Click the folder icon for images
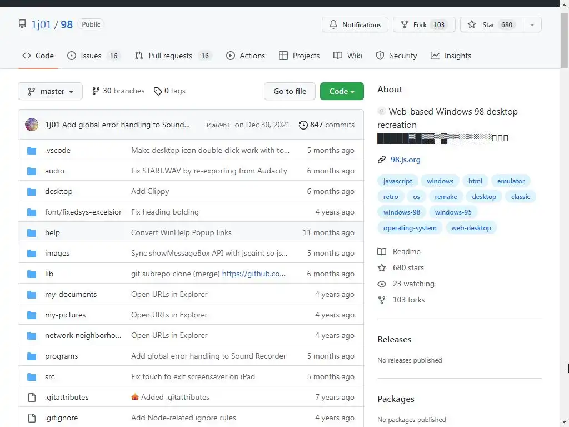The height and width of the screenshot is (427, 569). 32,254
